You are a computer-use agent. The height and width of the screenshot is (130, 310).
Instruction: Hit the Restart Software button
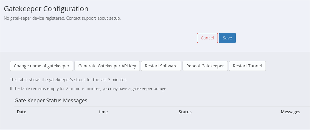point(161,66)
